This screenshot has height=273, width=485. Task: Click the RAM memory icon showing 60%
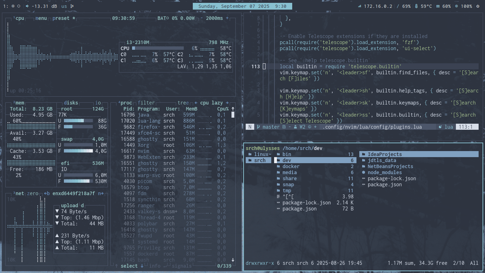(437, 6)
